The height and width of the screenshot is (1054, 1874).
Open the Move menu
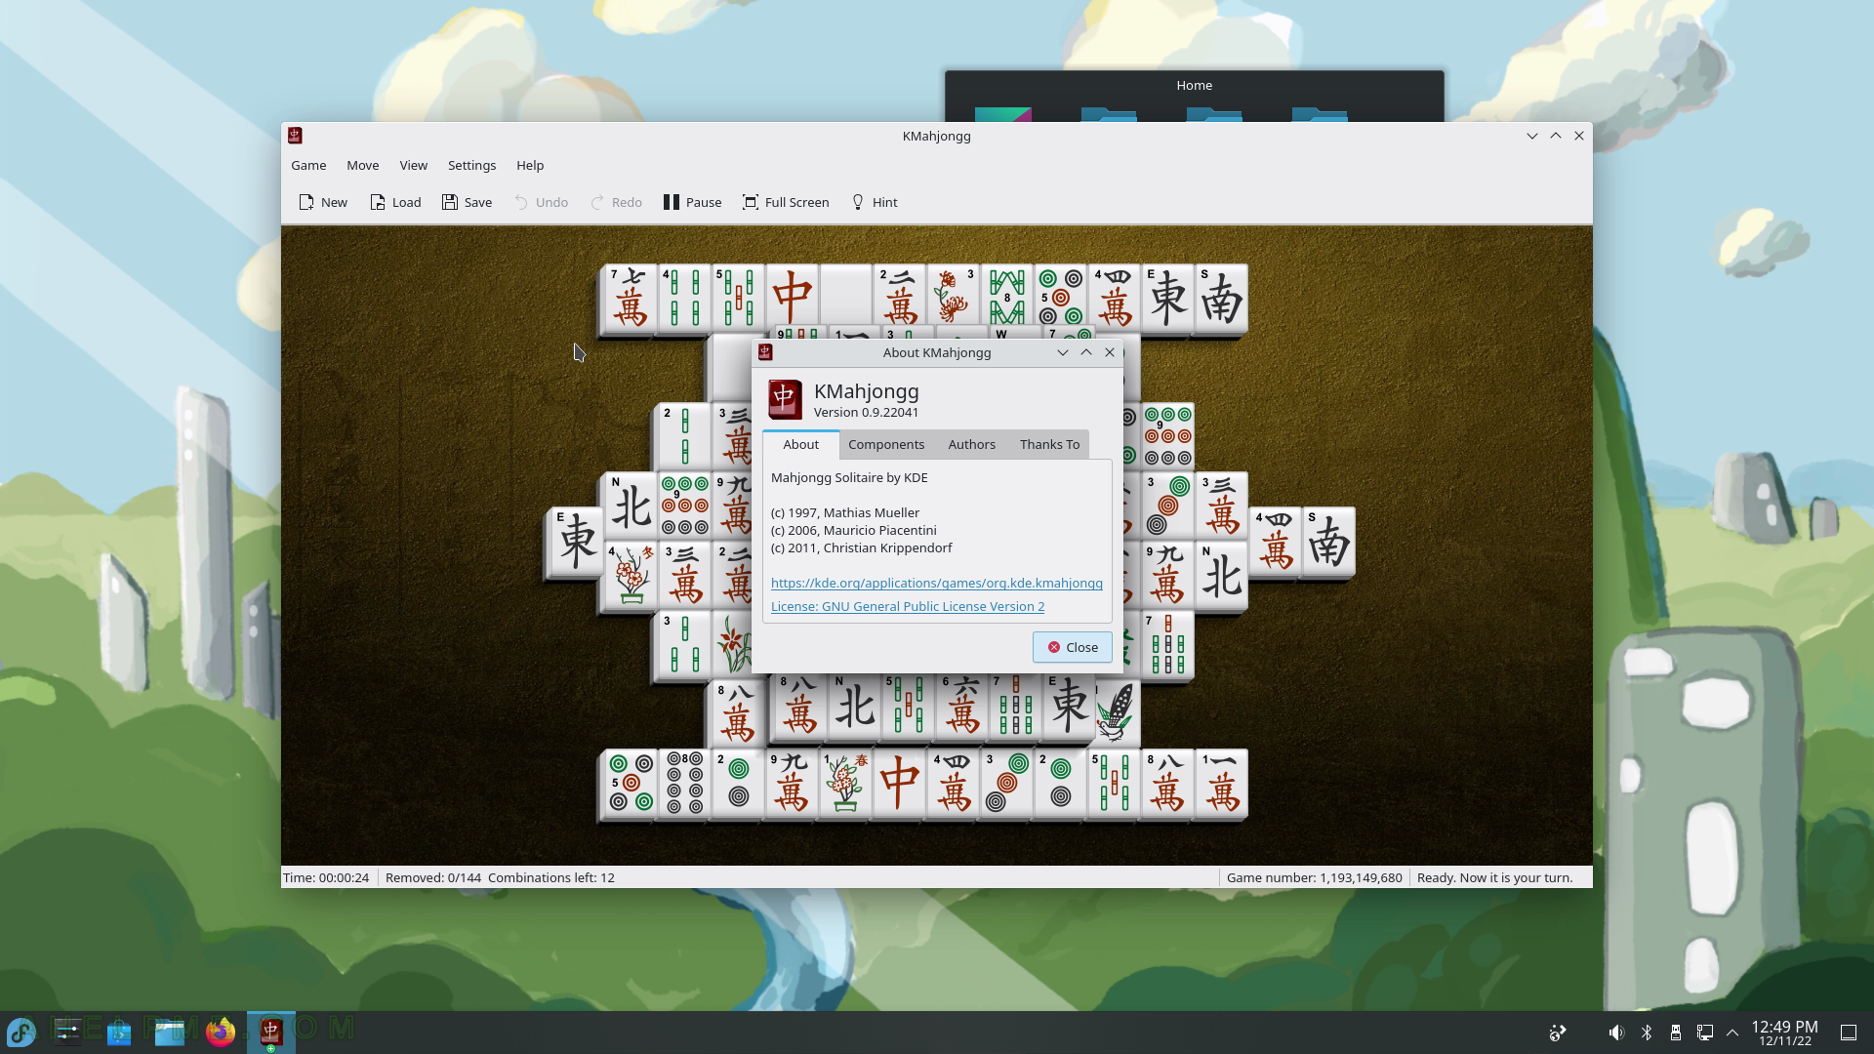pos(362,165)
